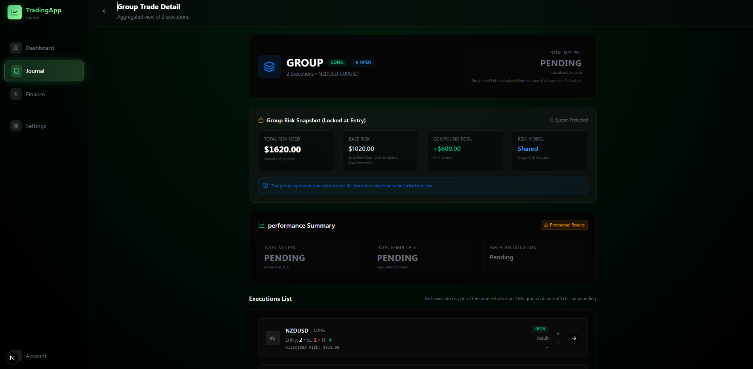Click the Provisional Results badge
The image size is (753, 369).
(564, 225)
